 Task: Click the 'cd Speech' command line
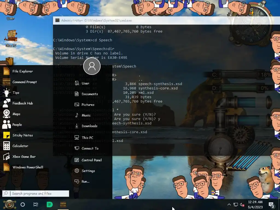pos(83,40)
